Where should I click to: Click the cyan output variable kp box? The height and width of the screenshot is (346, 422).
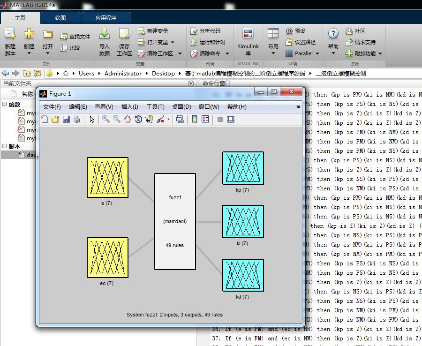pos(243,168)
